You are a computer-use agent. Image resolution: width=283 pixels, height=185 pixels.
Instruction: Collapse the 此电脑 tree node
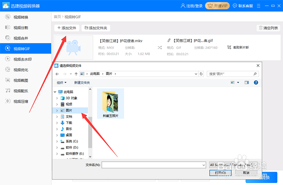pyautogui.click(x=55, y=92)
